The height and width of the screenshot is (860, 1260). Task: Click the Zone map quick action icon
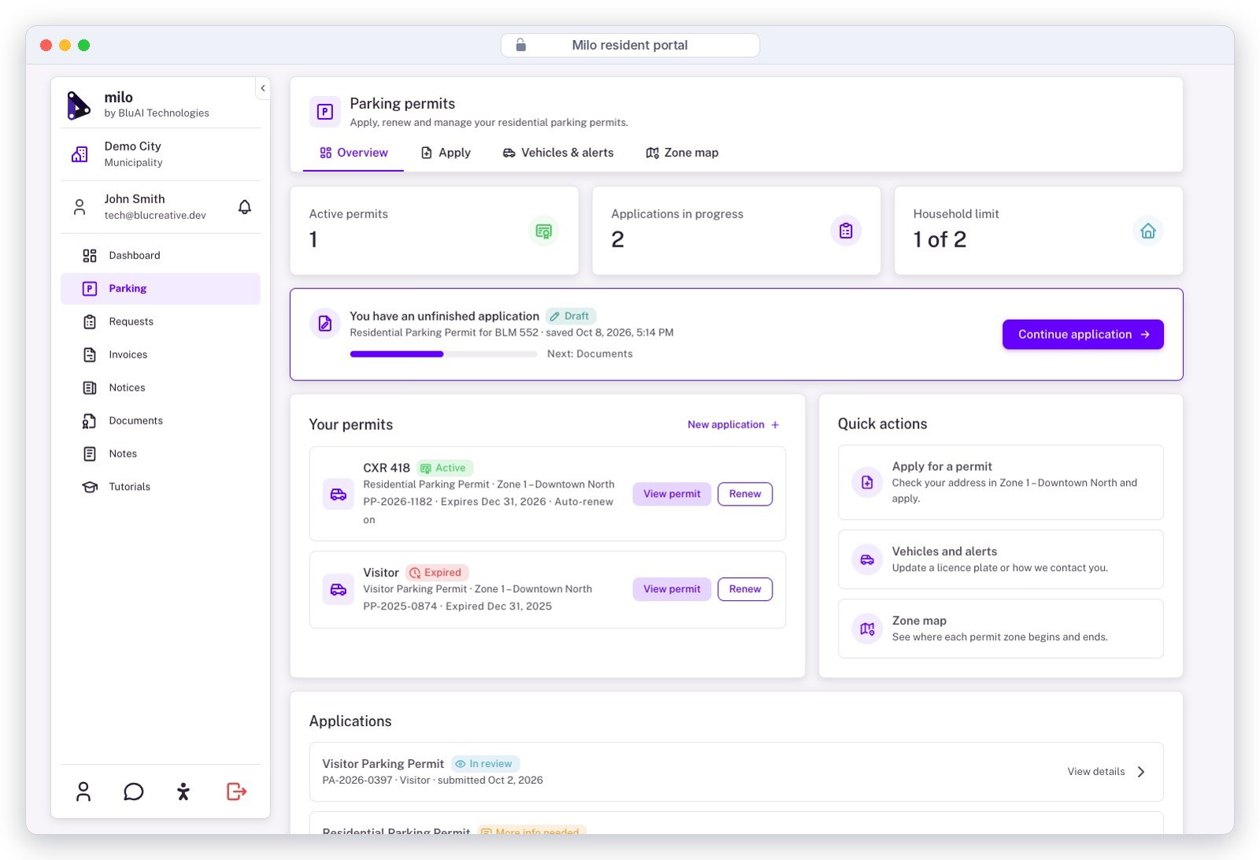867,628
